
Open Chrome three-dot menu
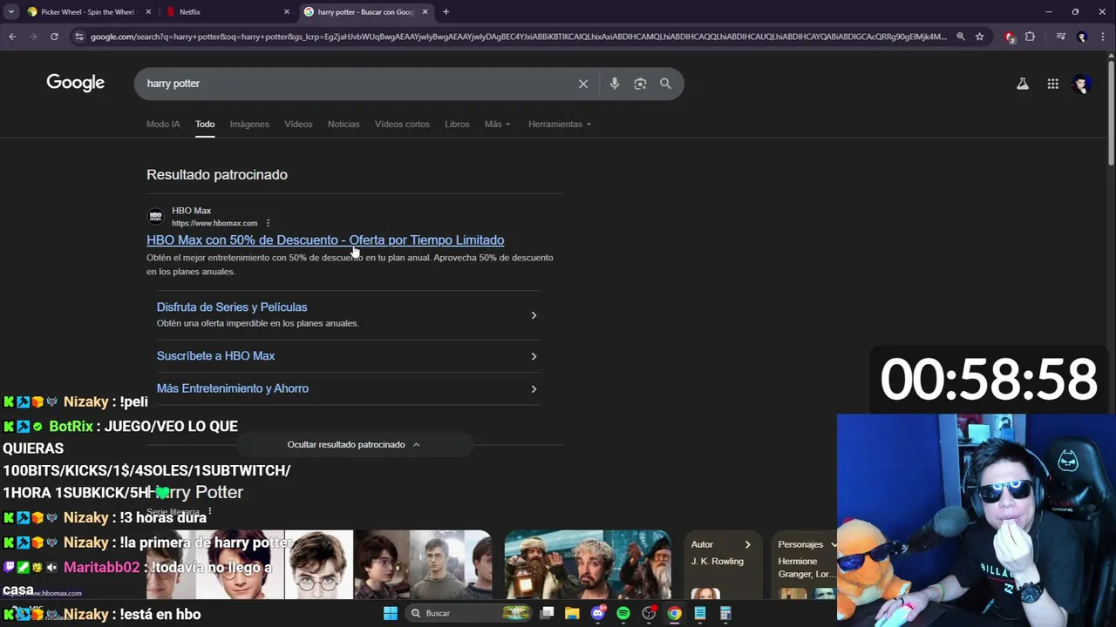coord(1104,37)
